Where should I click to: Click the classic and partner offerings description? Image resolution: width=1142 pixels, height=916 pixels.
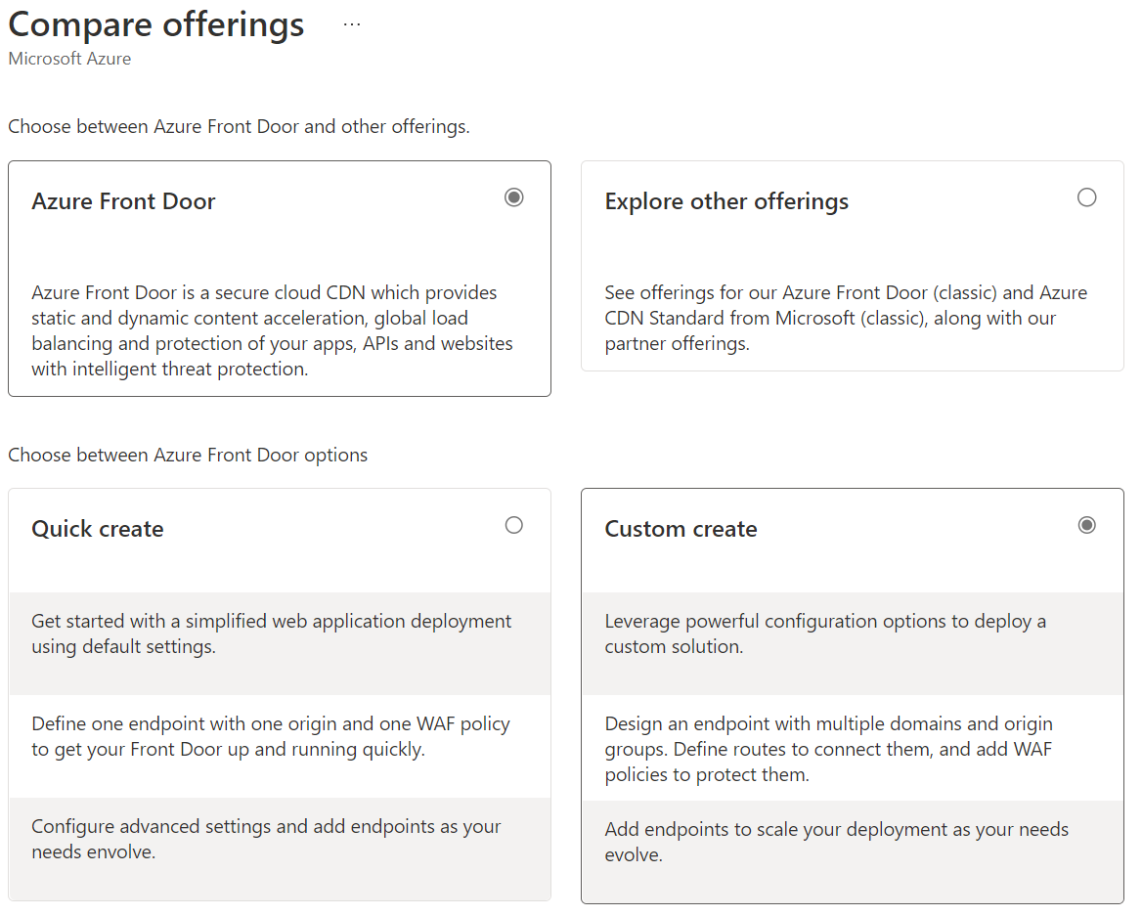845,318
